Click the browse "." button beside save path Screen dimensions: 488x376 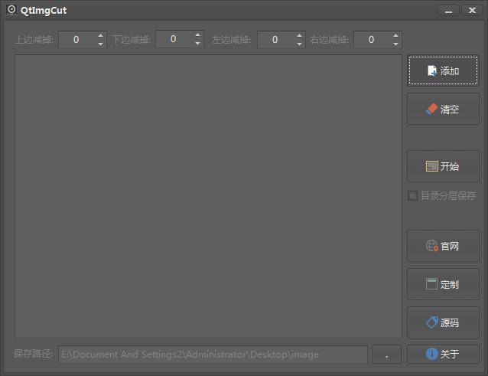point(386,355)
